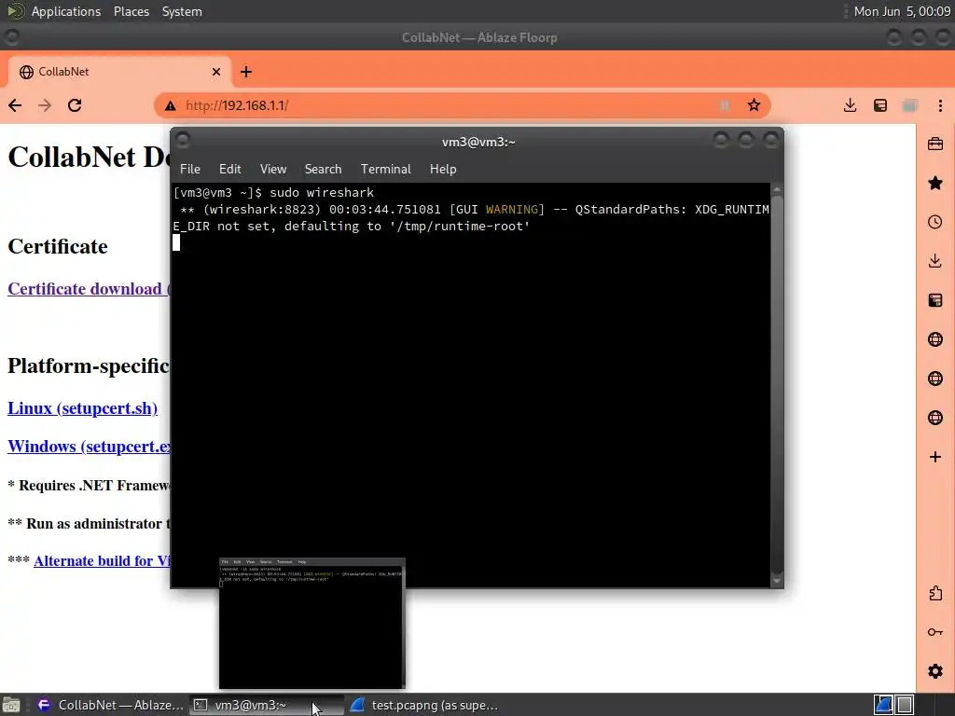Open the terminal Edit menu
955x716 pixels.
pos(230,170)
